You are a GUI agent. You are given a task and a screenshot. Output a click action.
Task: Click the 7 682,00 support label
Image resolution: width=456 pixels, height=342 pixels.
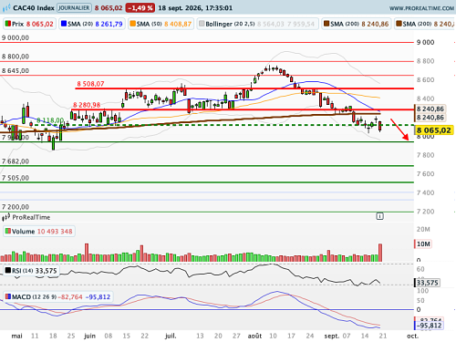pos(16,161)
